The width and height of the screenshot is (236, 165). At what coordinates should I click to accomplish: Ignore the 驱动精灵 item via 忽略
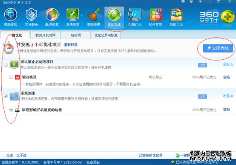point(226,77)
